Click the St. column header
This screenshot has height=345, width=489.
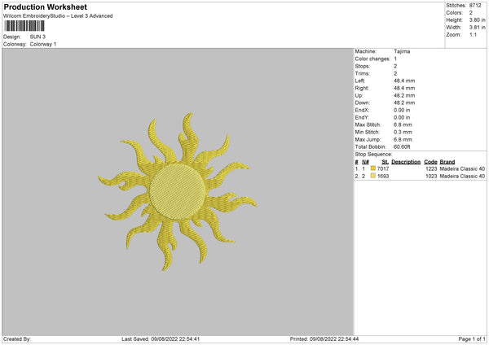[385, 161]
